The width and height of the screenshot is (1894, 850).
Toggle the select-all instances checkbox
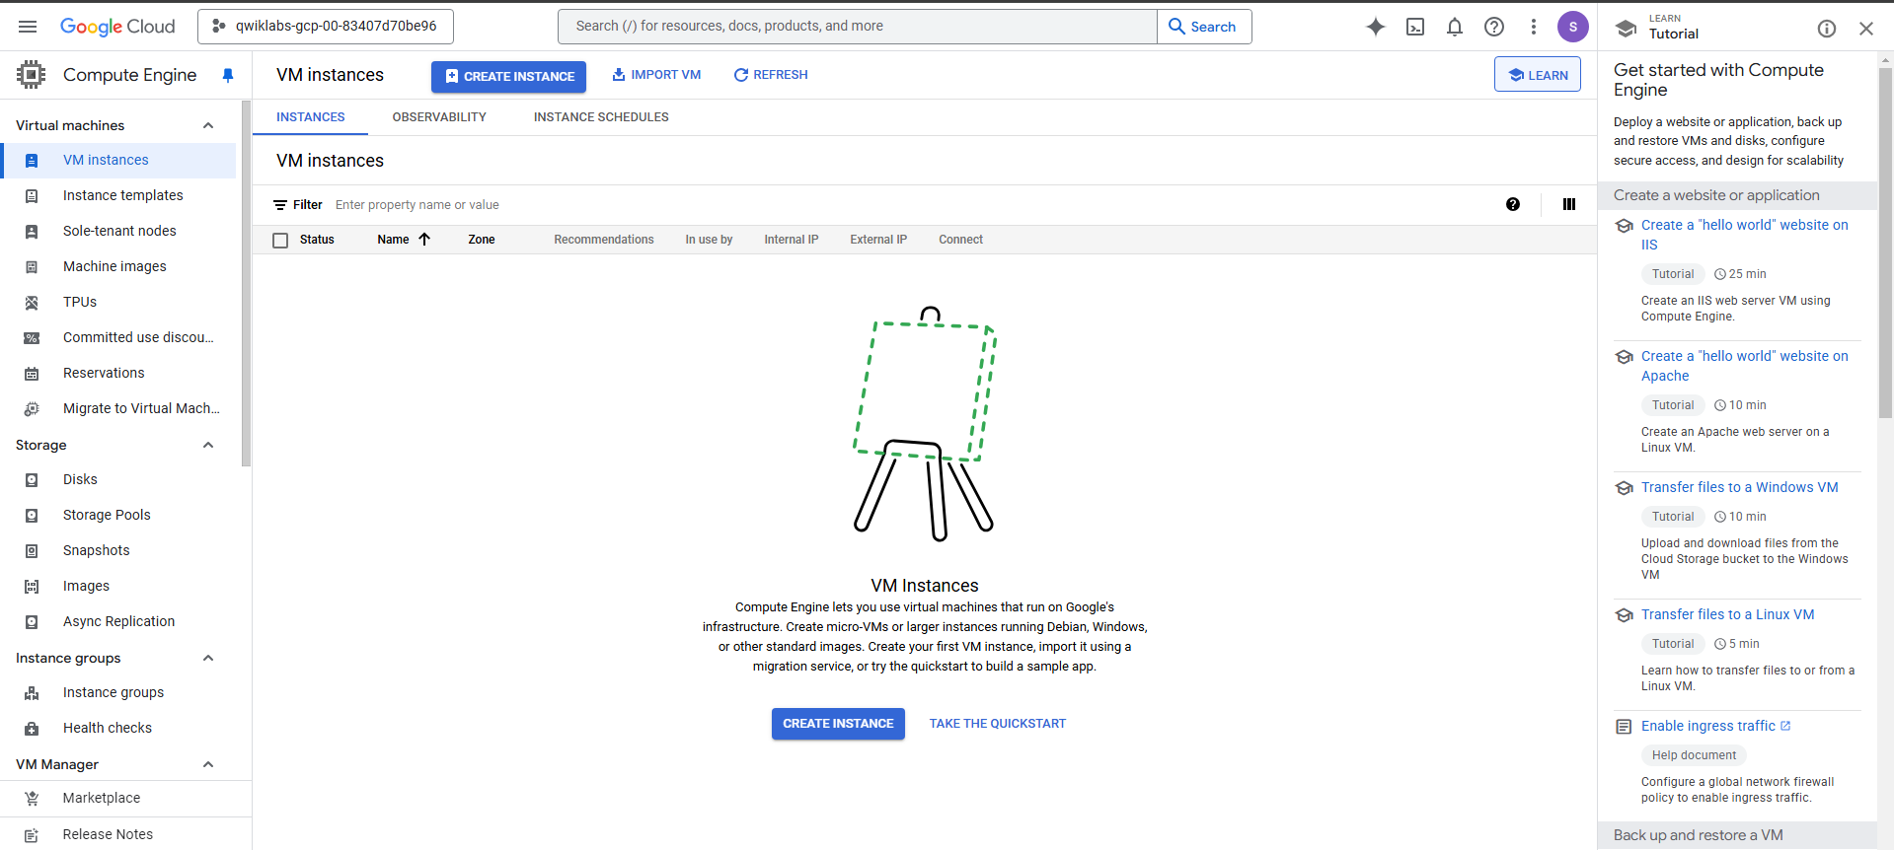[x=280, y=240]
